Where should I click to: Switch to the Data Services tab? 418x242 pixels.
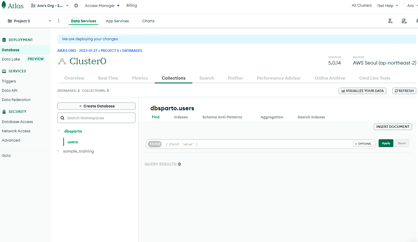pos(83,21)
